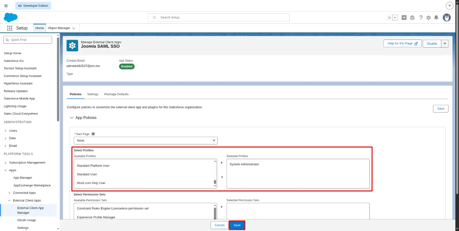
Task: Select Work.com Only User profile
Action: click(91, 183)
